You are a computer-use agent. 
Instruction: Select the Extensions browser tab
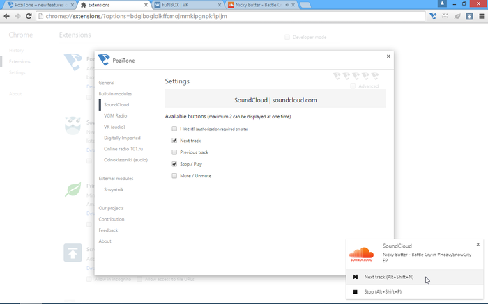(114, 5)
